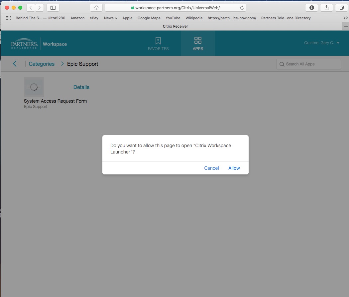The image size is (349, 297).
Task: Open the partn...ice-now.com bookmark
Action: (232, 18)
